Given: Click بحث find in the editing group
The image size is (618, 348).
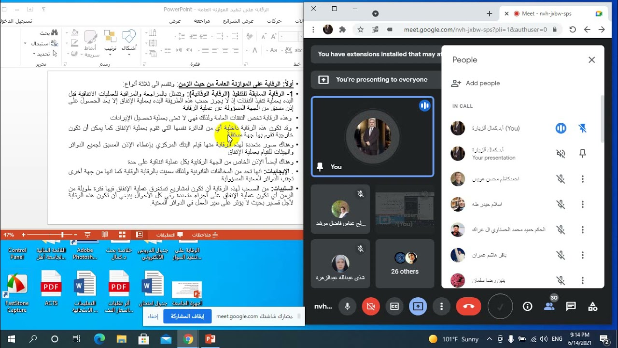Looking at the screenshot, I should pos(50,33).
